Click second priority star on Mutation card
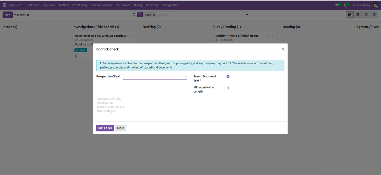Screen dimensions: 381x175 click(x=133, y=36)
